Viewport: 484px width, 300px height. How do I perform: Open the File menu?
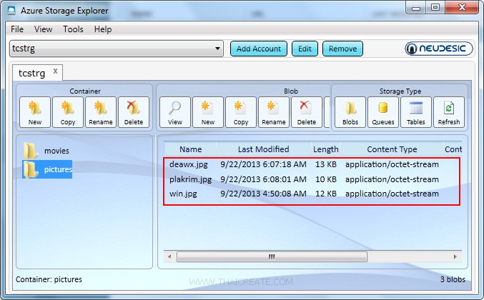tap(17, 29)
